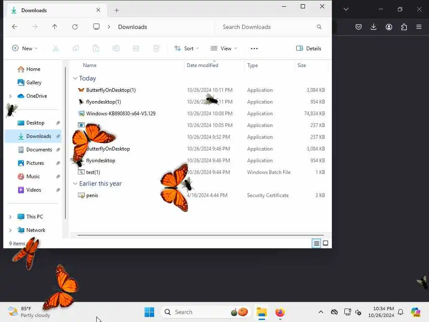Open Pictures in quick access
This screenshot has height=322, width=429.
(x=35, y=163)
